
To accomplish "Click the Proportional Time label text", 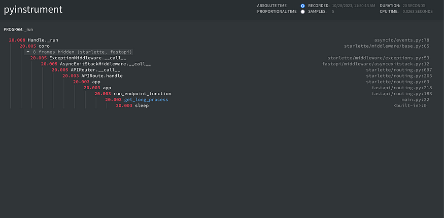I will (277, 12).
